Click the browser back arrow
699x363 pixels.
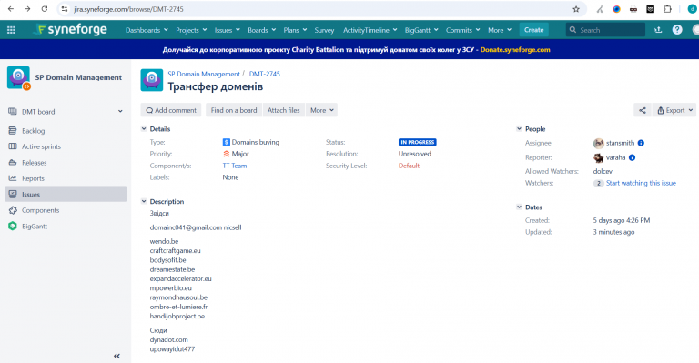pyautogui.click(x=11, y=9)
